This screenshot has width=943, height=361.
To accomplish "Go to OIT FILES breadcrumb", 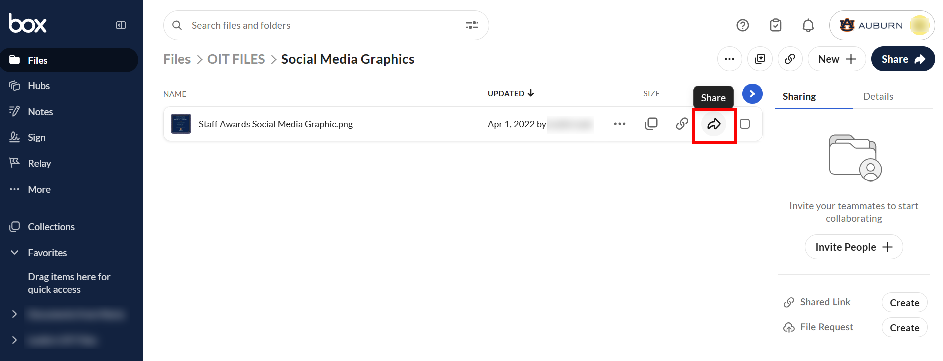I will 236,59.
